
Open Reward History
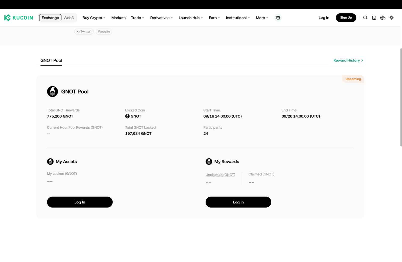click(348, 60)
